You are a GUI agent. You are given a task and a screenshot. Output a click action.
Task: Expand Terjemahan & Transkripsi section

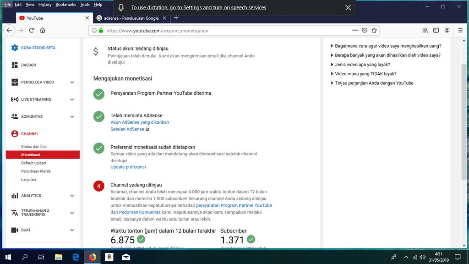pyautogui.click(x=72, y=213)
